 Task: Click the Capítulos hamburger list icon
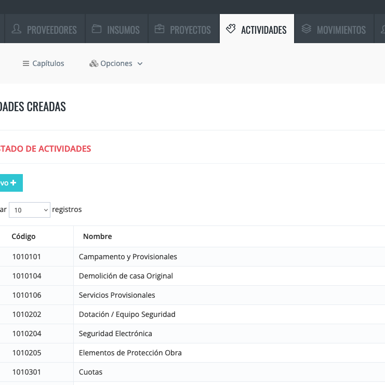click(x=25, y=63)
